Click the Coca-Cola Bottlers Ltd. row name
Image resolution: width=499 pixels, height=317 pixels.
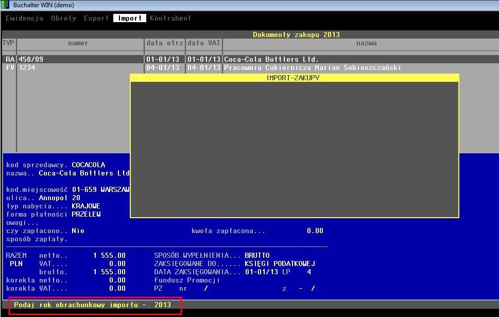click(271, 59)
